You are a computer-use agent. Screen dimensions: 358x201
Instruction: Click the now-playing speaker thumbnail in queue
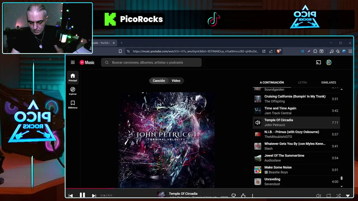[x=258, y=123]
